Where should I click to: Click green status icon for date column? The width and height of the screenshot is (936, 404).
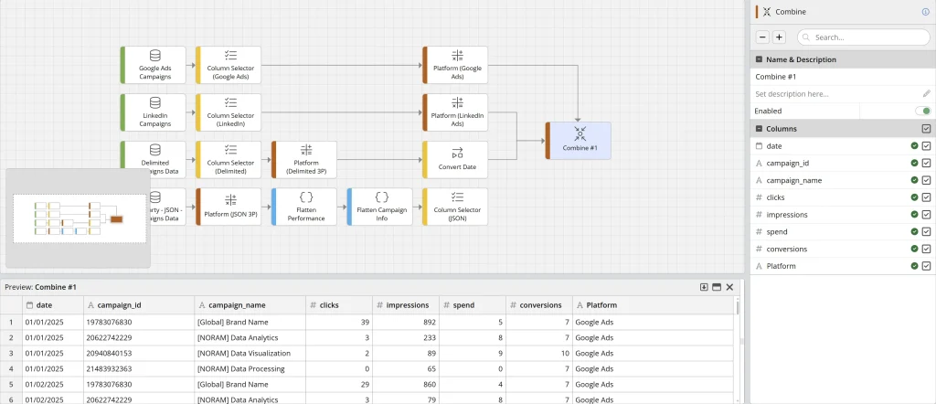pos(914,145)
